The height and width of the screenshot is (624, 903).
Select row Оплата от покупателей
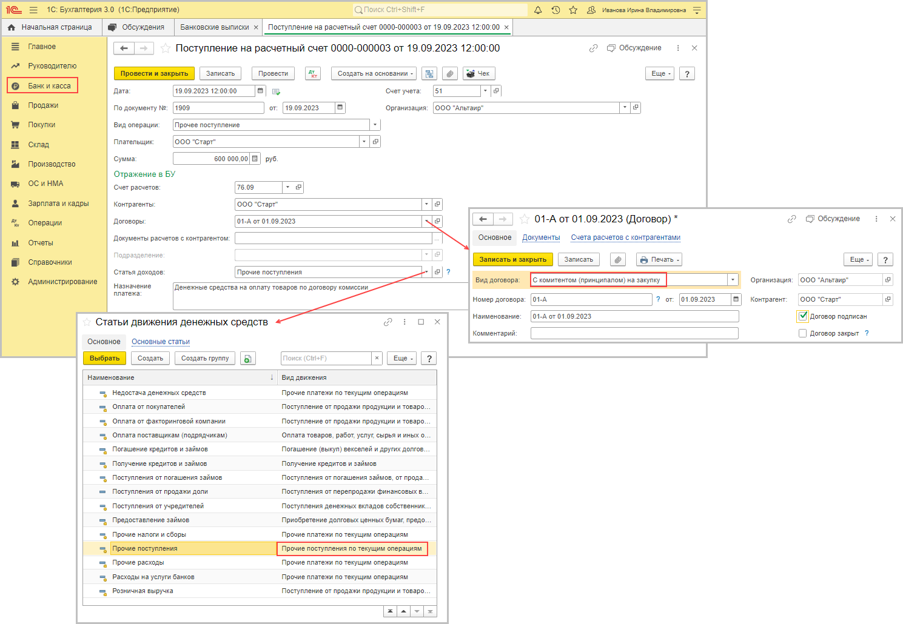[x=260, y=407]
